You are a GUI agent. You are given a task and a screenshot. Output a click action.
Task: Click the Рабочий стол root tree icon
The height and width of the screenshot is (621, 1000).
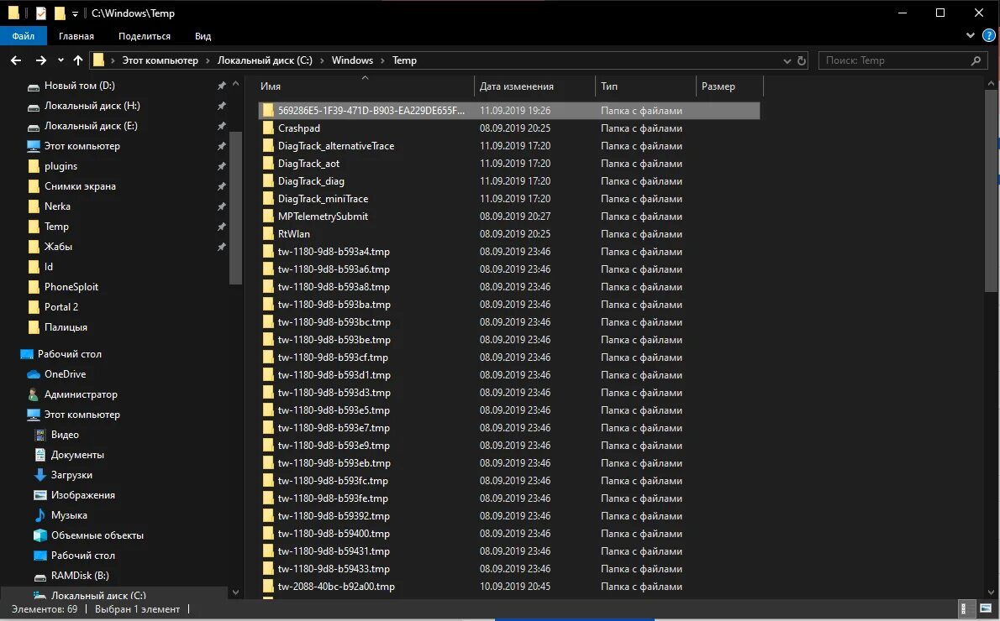[27, 354]
